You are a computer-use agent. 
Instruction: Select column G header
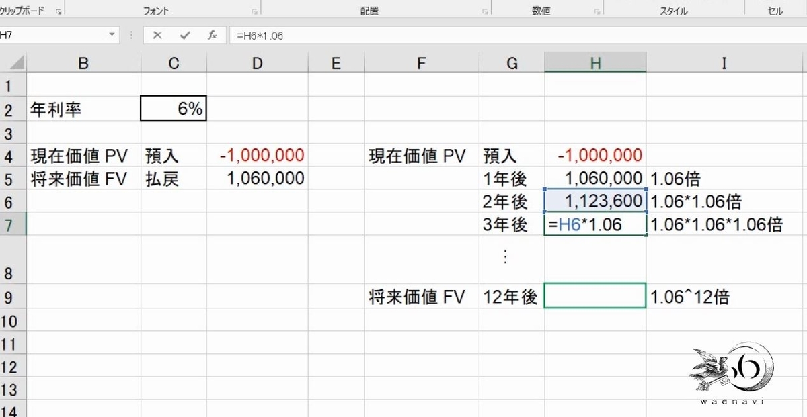pos(512,63)
